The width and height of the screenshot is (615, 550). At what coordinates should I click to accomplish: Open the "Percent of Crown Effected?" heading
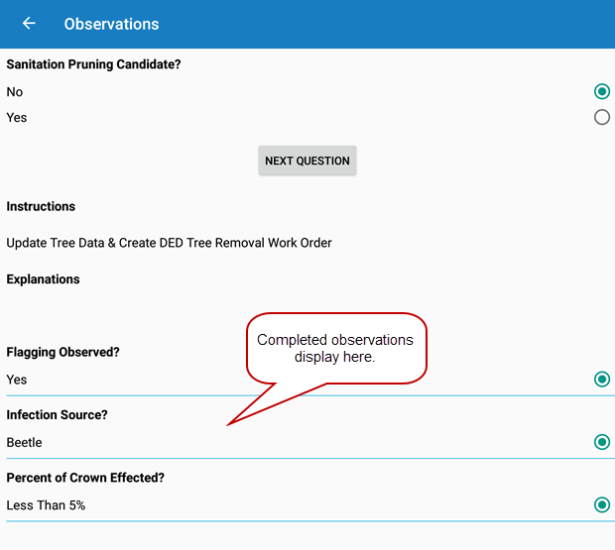(84, 478)
